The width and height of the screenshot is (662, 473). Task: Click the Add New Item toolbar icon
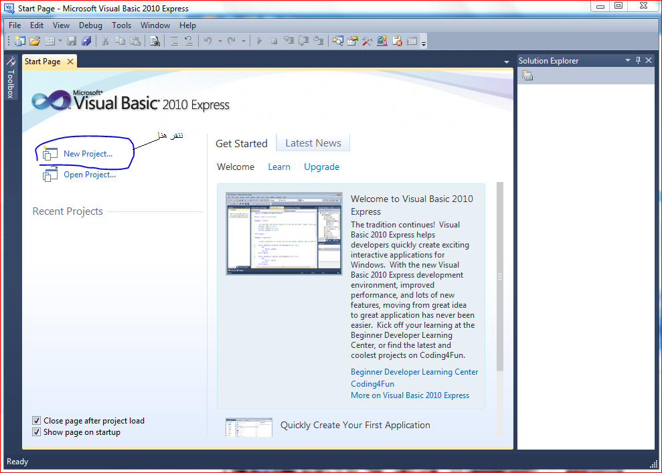pyautogui.click(x=50, y=41)
